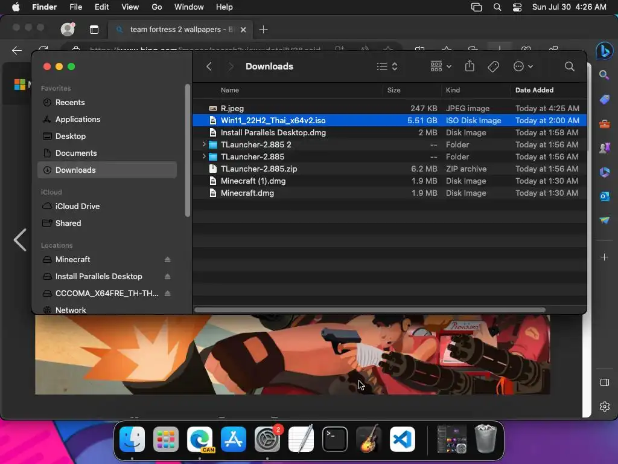This screenshot has width=618, height=464.
Task: Click Edge sidebar search icon
Action: point(604,75)
